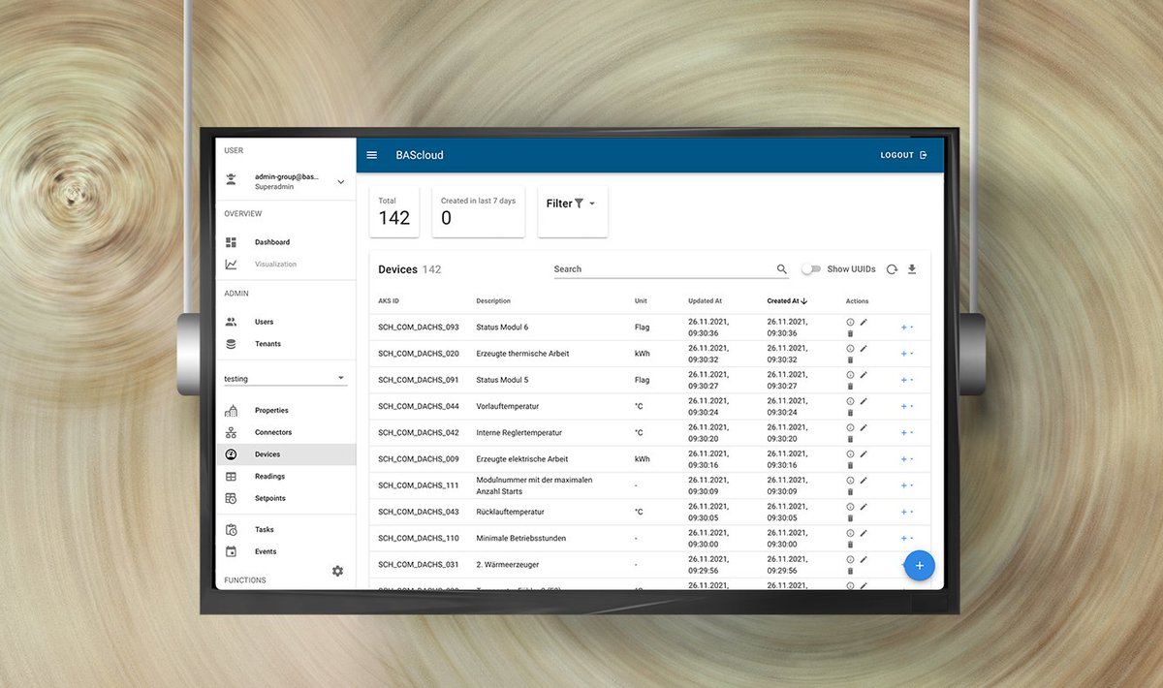The height and width of the screenshot is (688, 1163).
Task: Select Vorlauftemperatur description cell
Action: pyautogui.click(x=507, y=406)
